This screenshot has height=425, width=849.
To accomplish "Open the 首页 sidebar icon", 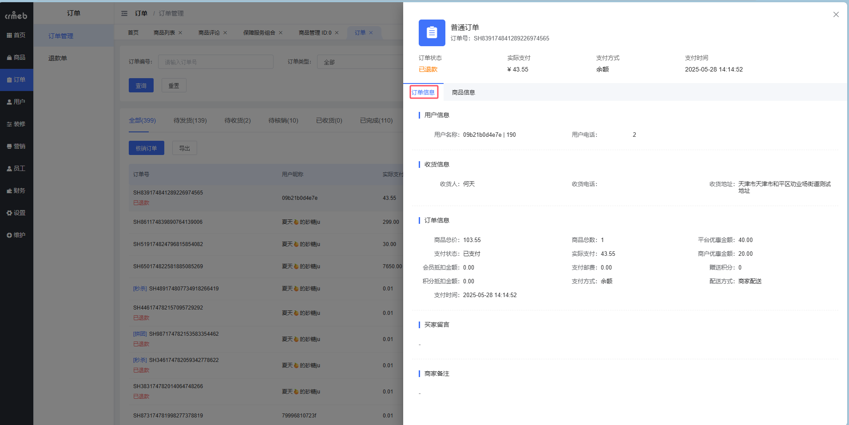I will tap(16, 35).
